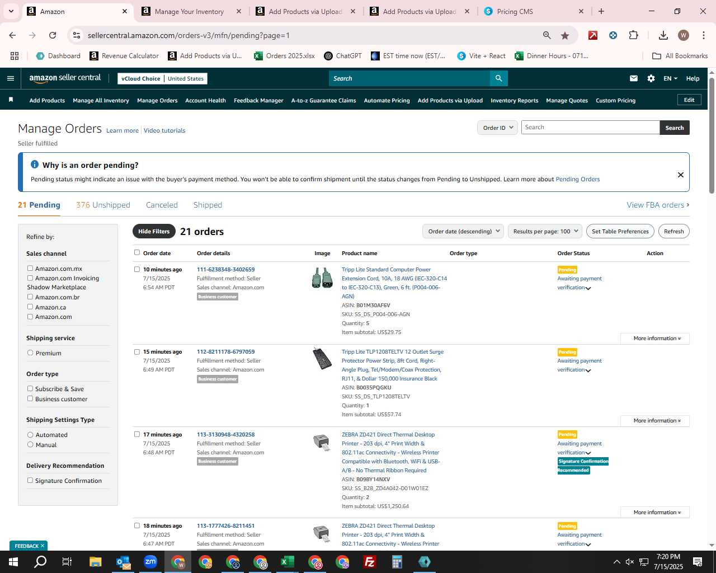Open Windows taskbar search
716x573 pixels.
point(40,562)
